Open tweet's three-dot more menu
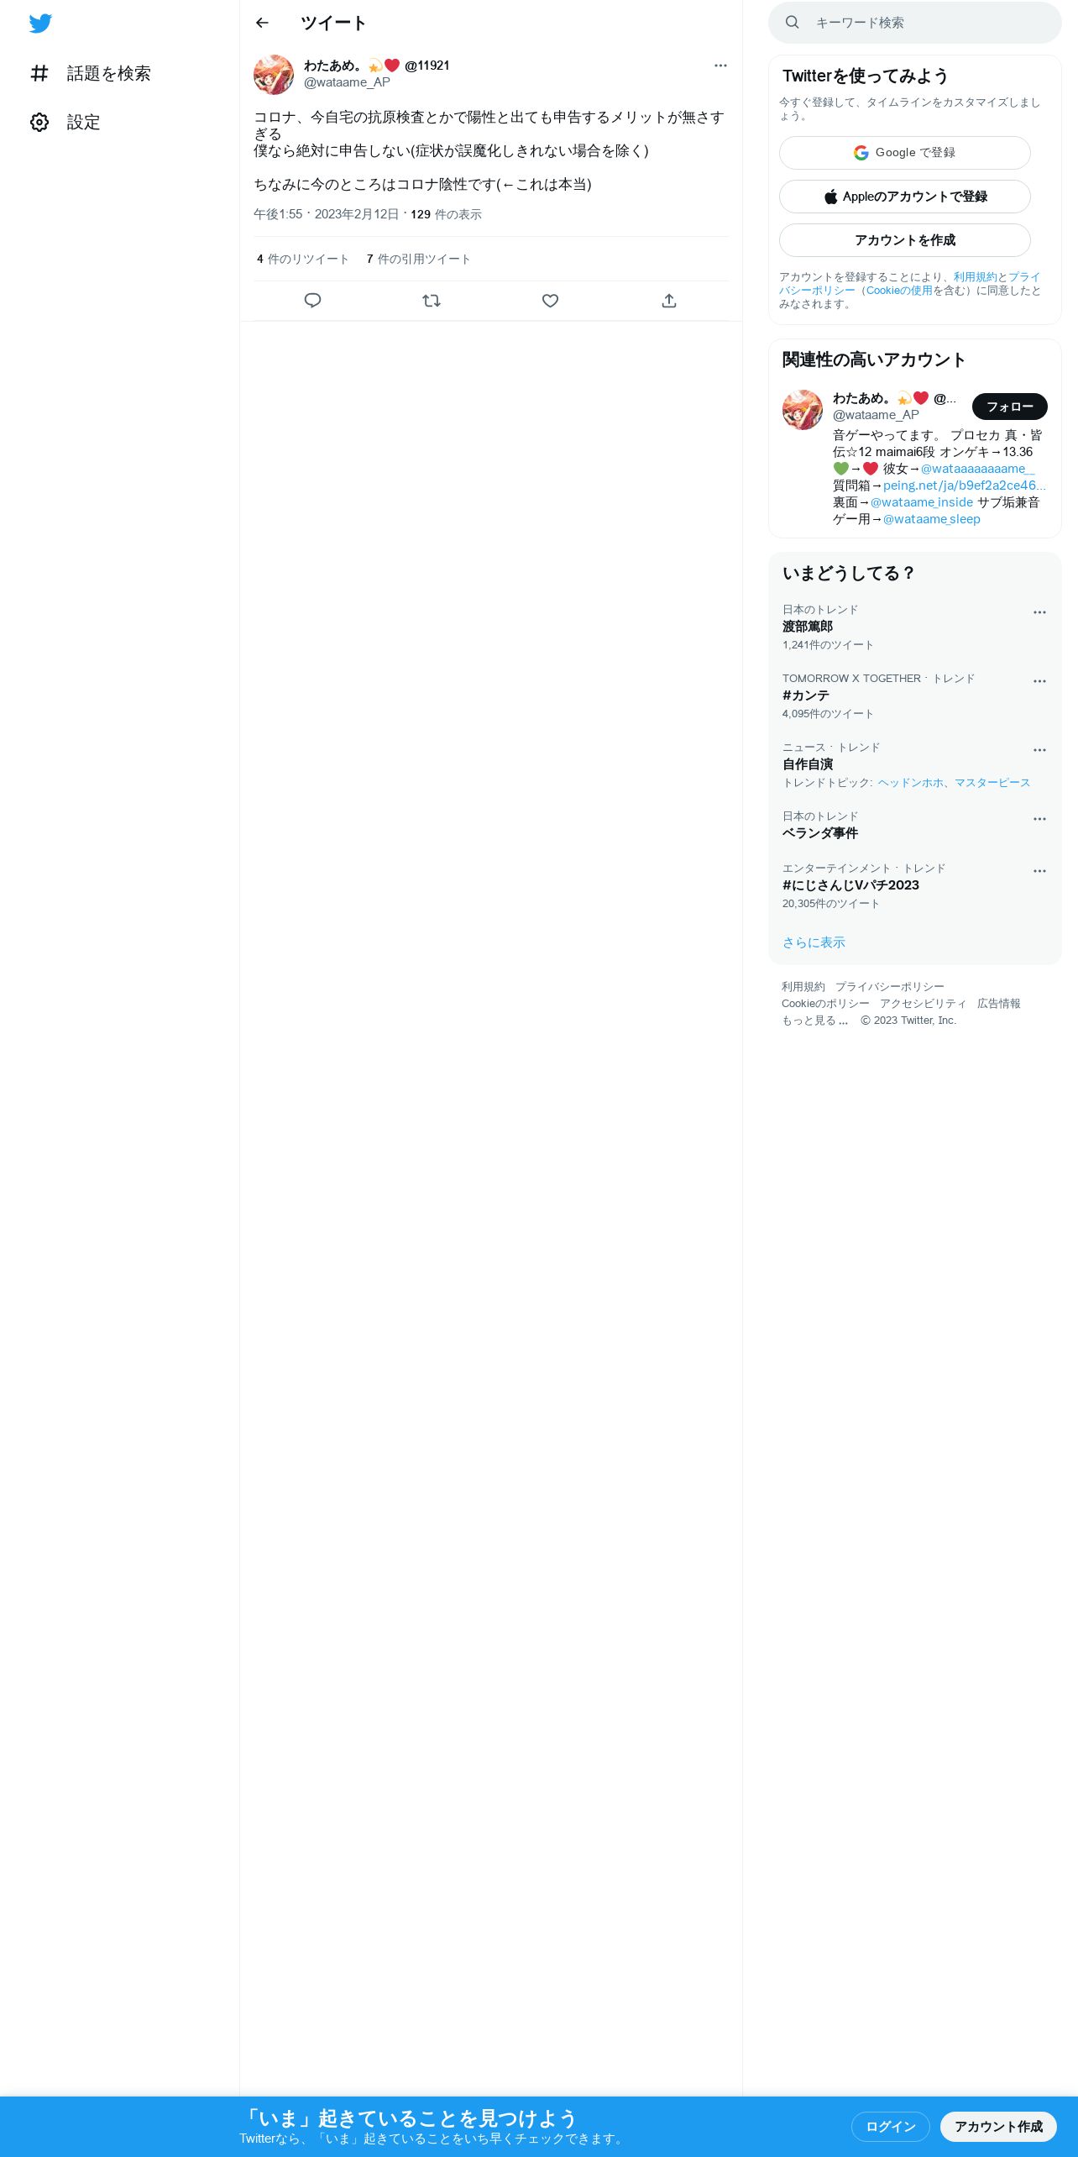This screenshot has width=1078, height=2157. click(x=720, y=66)
